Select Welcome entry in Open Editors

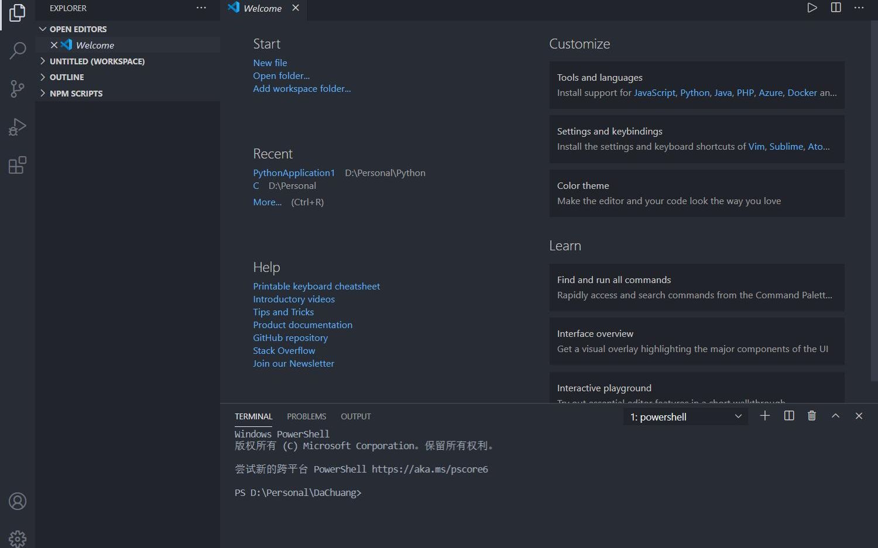[x=128, y=45]
